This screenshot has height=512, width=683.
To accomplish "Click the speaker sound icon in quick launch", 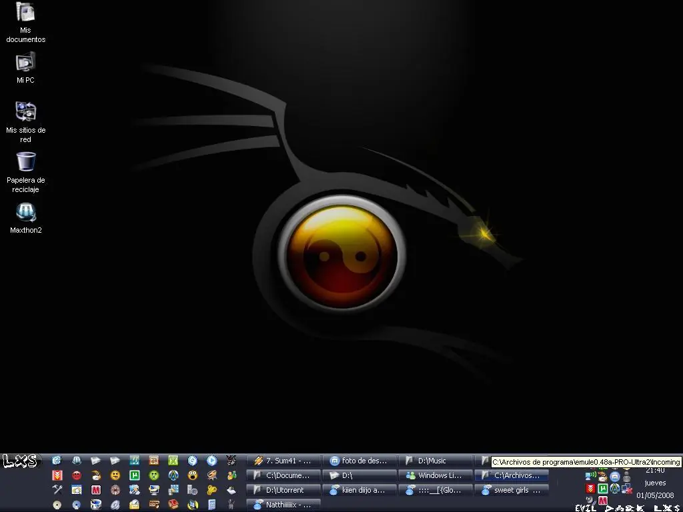I will (x=115, y=505).
